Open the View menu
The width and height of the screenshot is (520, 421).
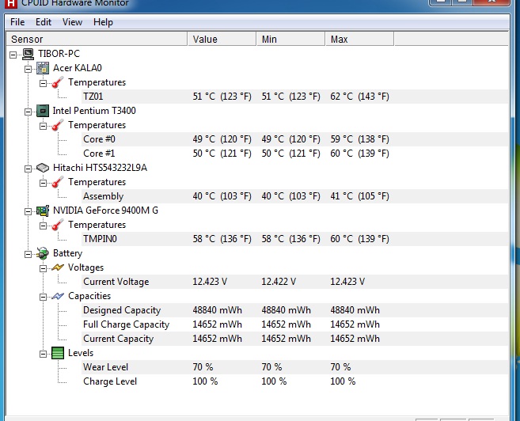pos(72,22)
